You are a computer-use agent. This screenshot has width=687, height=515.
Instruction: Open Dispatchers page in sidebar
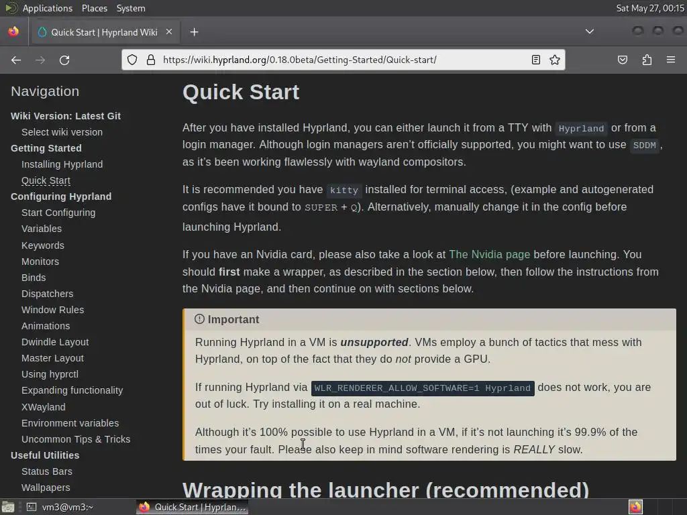pyautogui.click(x=48, y=294)
